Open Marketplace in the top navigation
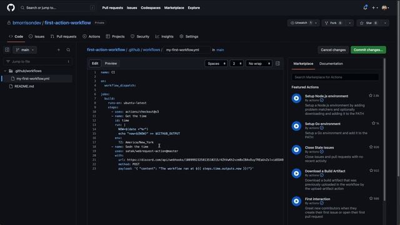 tap(174, 8)
